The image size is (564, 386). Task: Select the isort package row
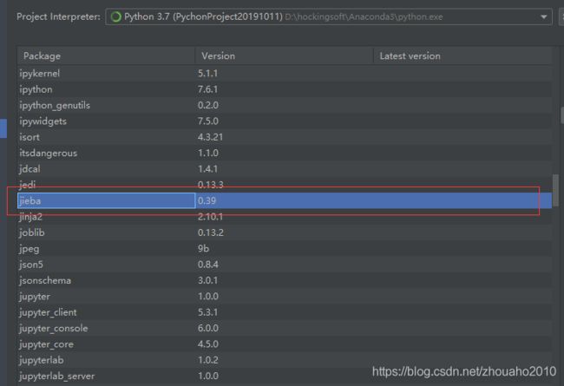tap(284, 137)
